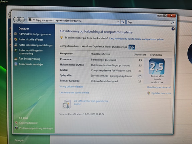Open Avancerede værktøjer from the task list

click(31, 64)
